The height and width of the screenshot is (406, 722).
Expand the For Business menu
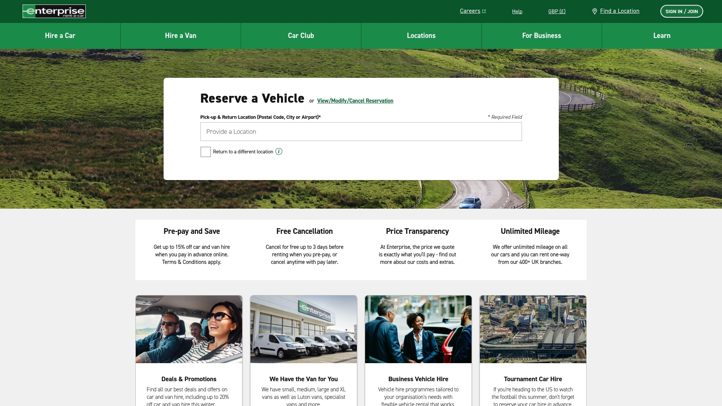pyautogui.click(x=541, y=36)
